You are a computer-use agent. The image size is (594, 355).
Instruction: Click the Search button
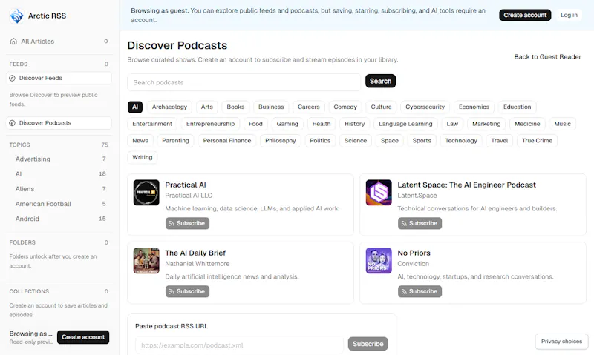pyautogui.click(x=380, y=81)
